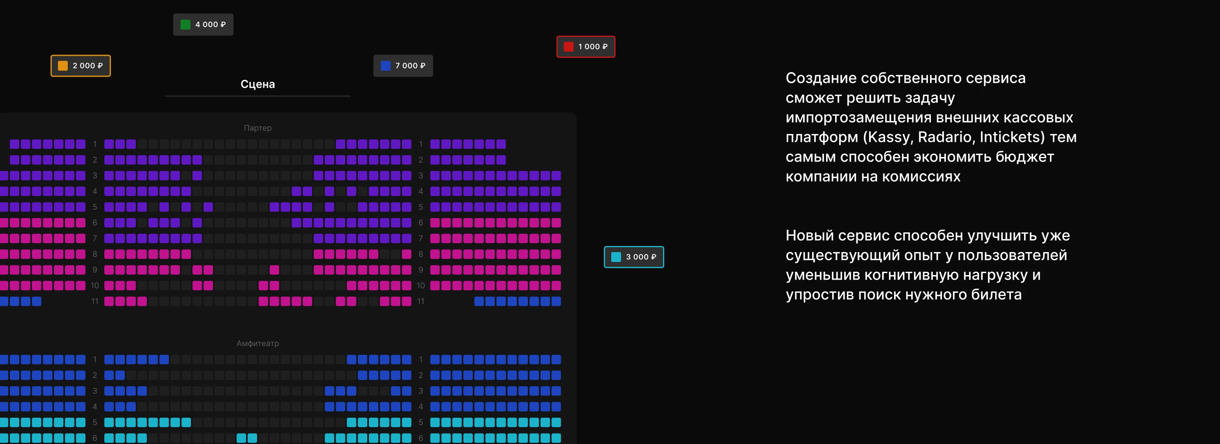The width and height of the screenshot is (1220, 444).
Task: Click the blue square in 7 000 ₽ chip
Action: [386, 66]
